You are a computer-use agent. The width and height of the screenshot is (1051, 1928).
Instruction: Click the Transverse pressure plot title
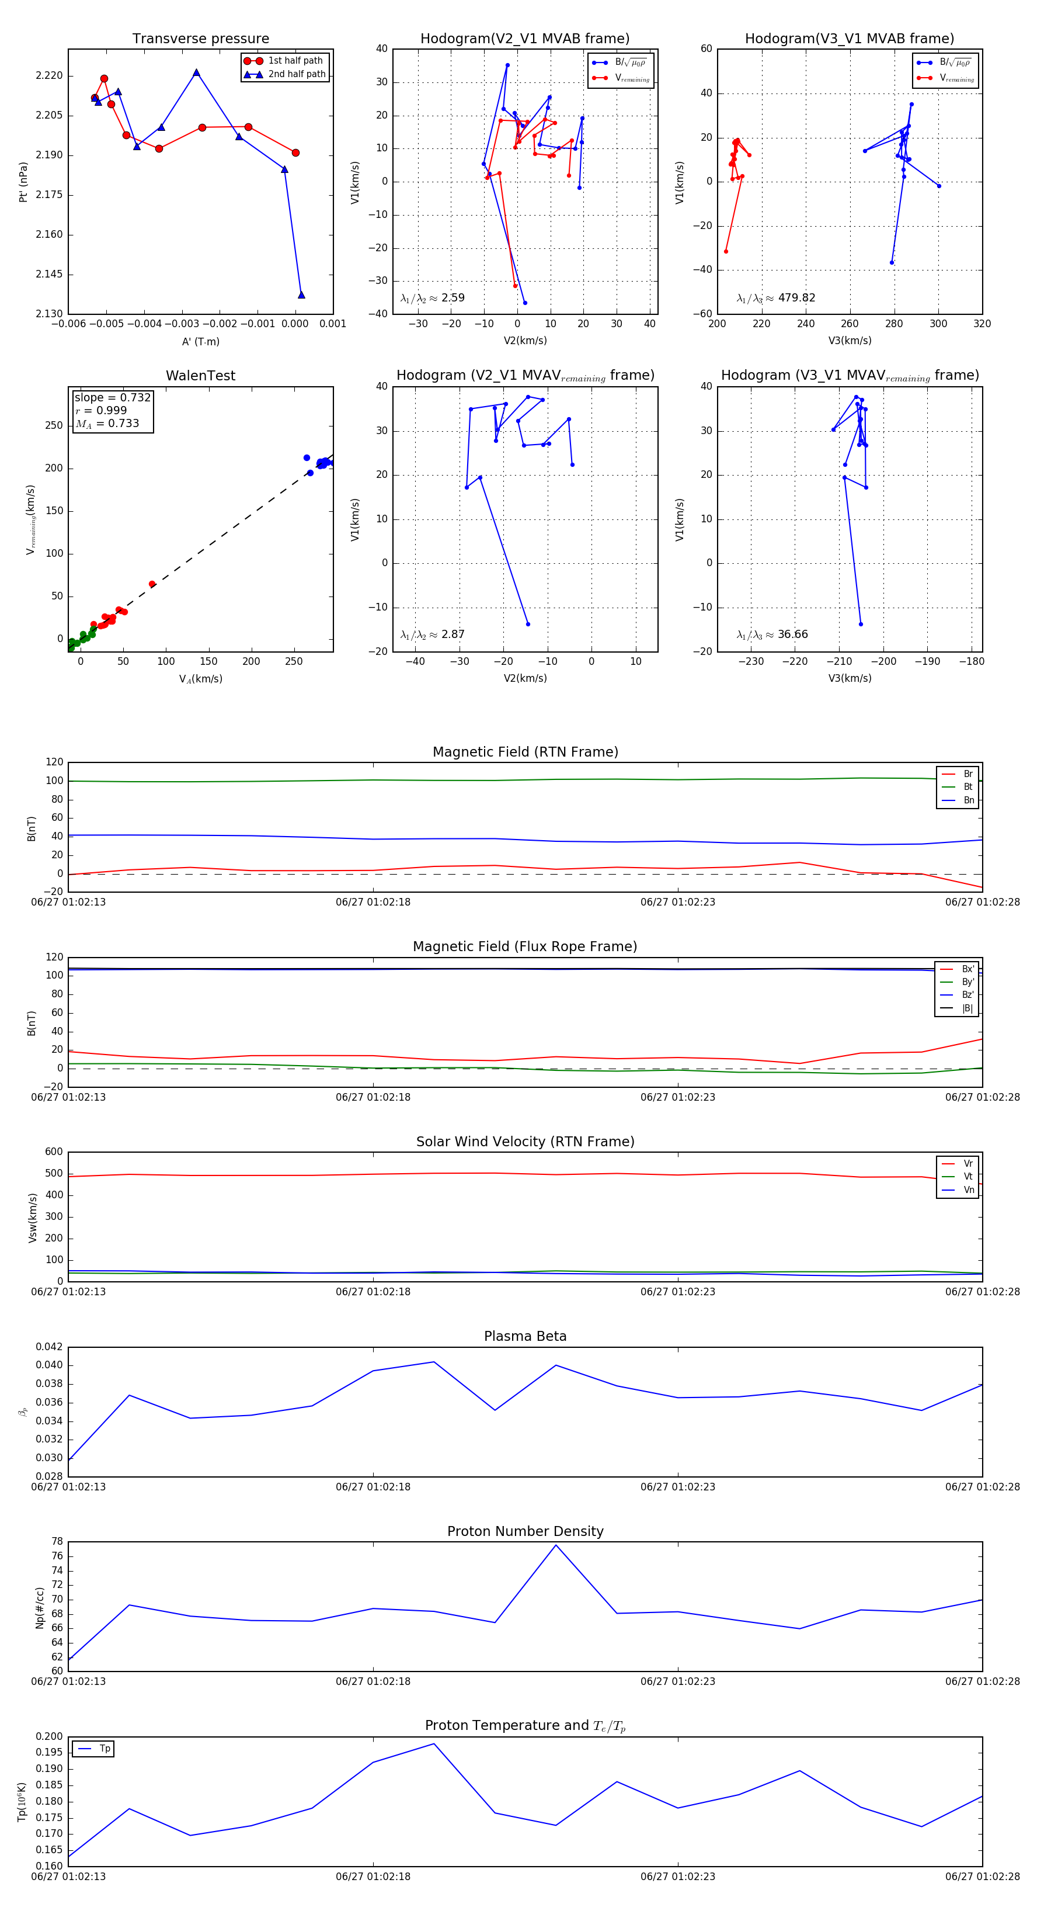[x=200, y=39]
